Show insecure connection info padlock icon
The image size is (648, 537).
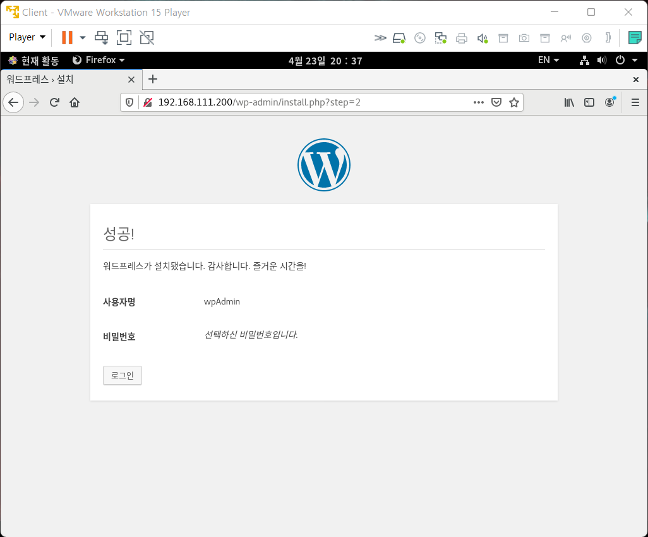(x=148, y=102)
